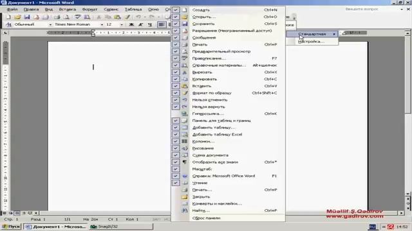Click the Print toolbar icon
The height and width of the screenshot is (231, 412).
pos(57,17)
